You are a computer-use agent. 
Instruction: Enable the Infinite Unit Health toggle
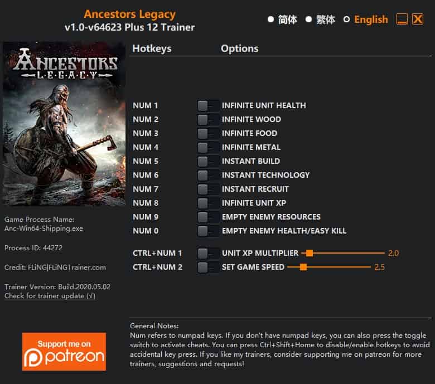208,106
